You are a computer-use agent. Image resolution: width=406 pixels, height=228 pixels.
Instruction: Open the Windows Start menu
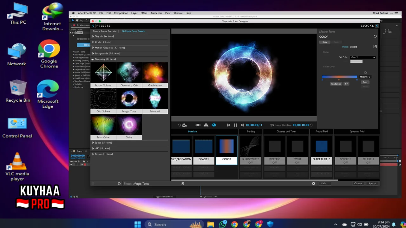138,224
